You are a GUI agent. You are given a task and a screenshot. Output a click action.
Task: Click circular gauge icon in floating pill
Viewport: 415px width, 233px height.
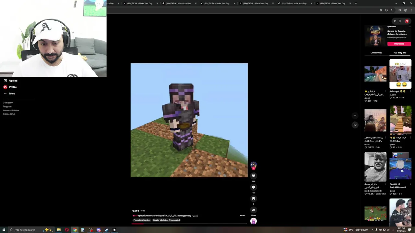[395, 21]
